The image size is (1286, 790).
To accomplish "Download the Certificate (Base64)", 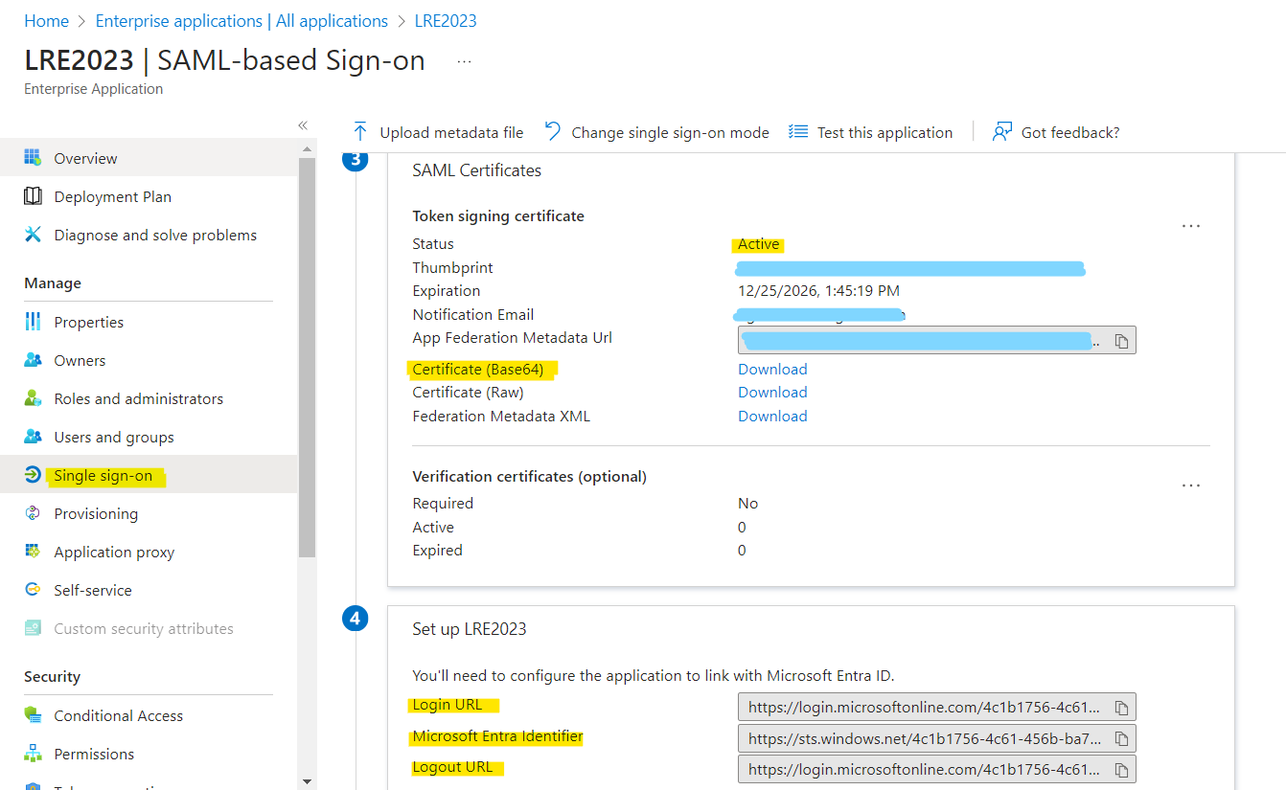I will (772, 370).
